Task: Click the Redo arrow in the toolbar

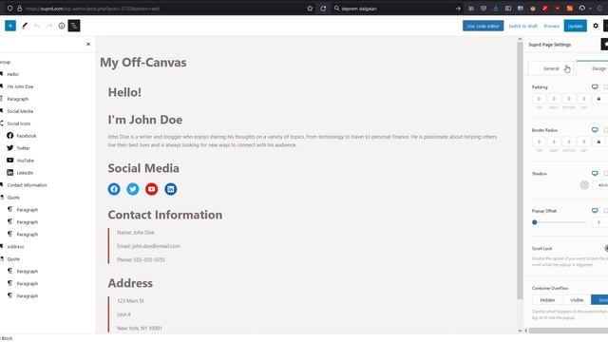Action: tap(48, 26)
